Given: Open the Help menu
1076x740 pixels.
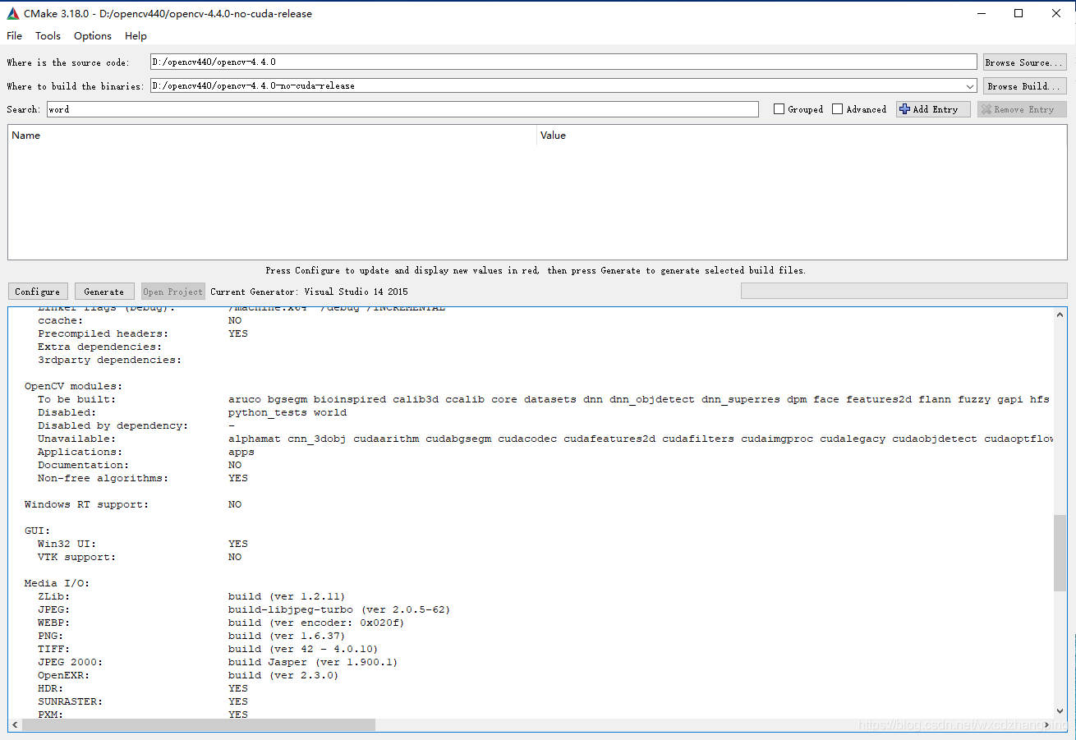Looking at the screenshot, I should pyautogui.click(x=136, y=35).
